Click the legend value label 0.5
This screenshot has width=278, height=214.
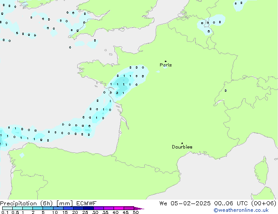15,212
